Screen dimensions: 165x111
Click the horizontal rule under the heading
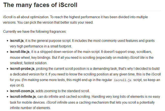pos(82,10)
